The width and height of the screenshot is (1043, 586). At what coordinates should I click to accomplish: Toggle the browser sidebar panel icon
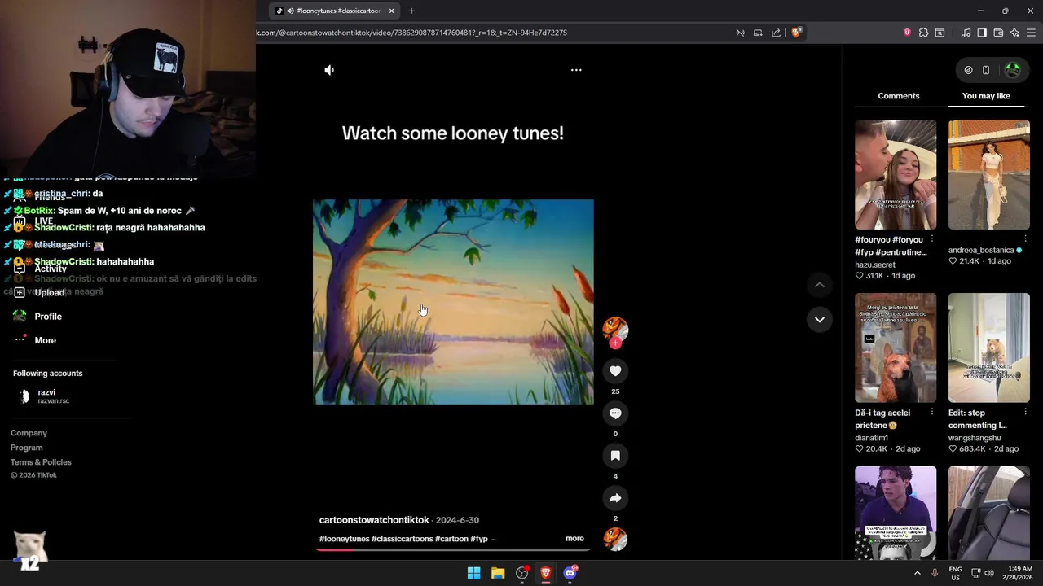(982, 33)
